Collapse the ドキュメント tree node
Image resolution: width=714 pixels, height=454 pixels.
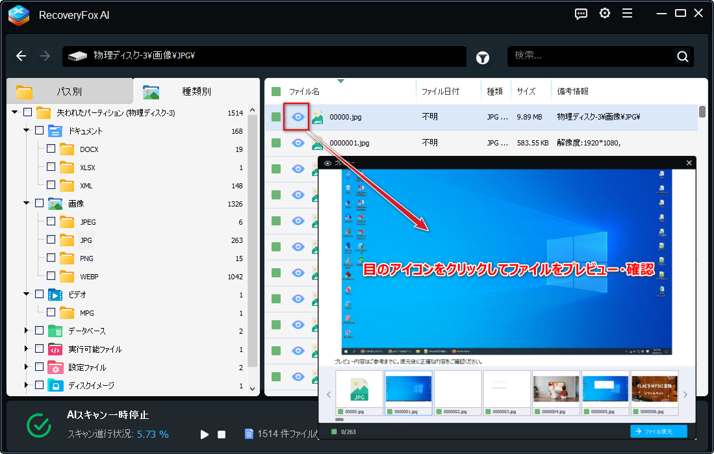27,131
